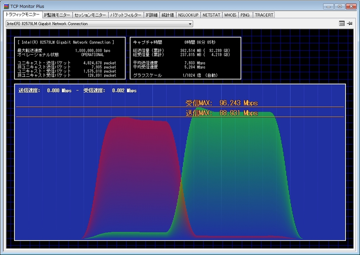
Task: Go to the IF詳細 tab
Action: [152, 15]
